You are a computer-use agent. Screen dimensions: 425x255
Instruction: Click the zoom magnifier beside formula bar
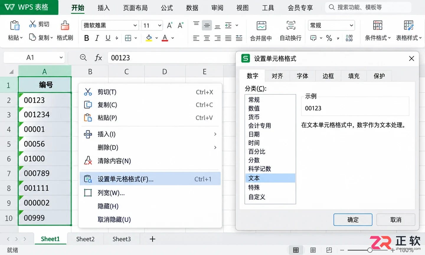tap(83, 58)
